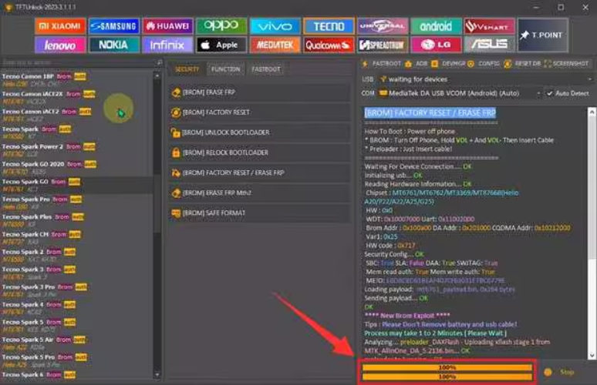This screenshot has height=385, width=597.
Task: Click the top orange progress bar
Action: (x=447, y=368)
